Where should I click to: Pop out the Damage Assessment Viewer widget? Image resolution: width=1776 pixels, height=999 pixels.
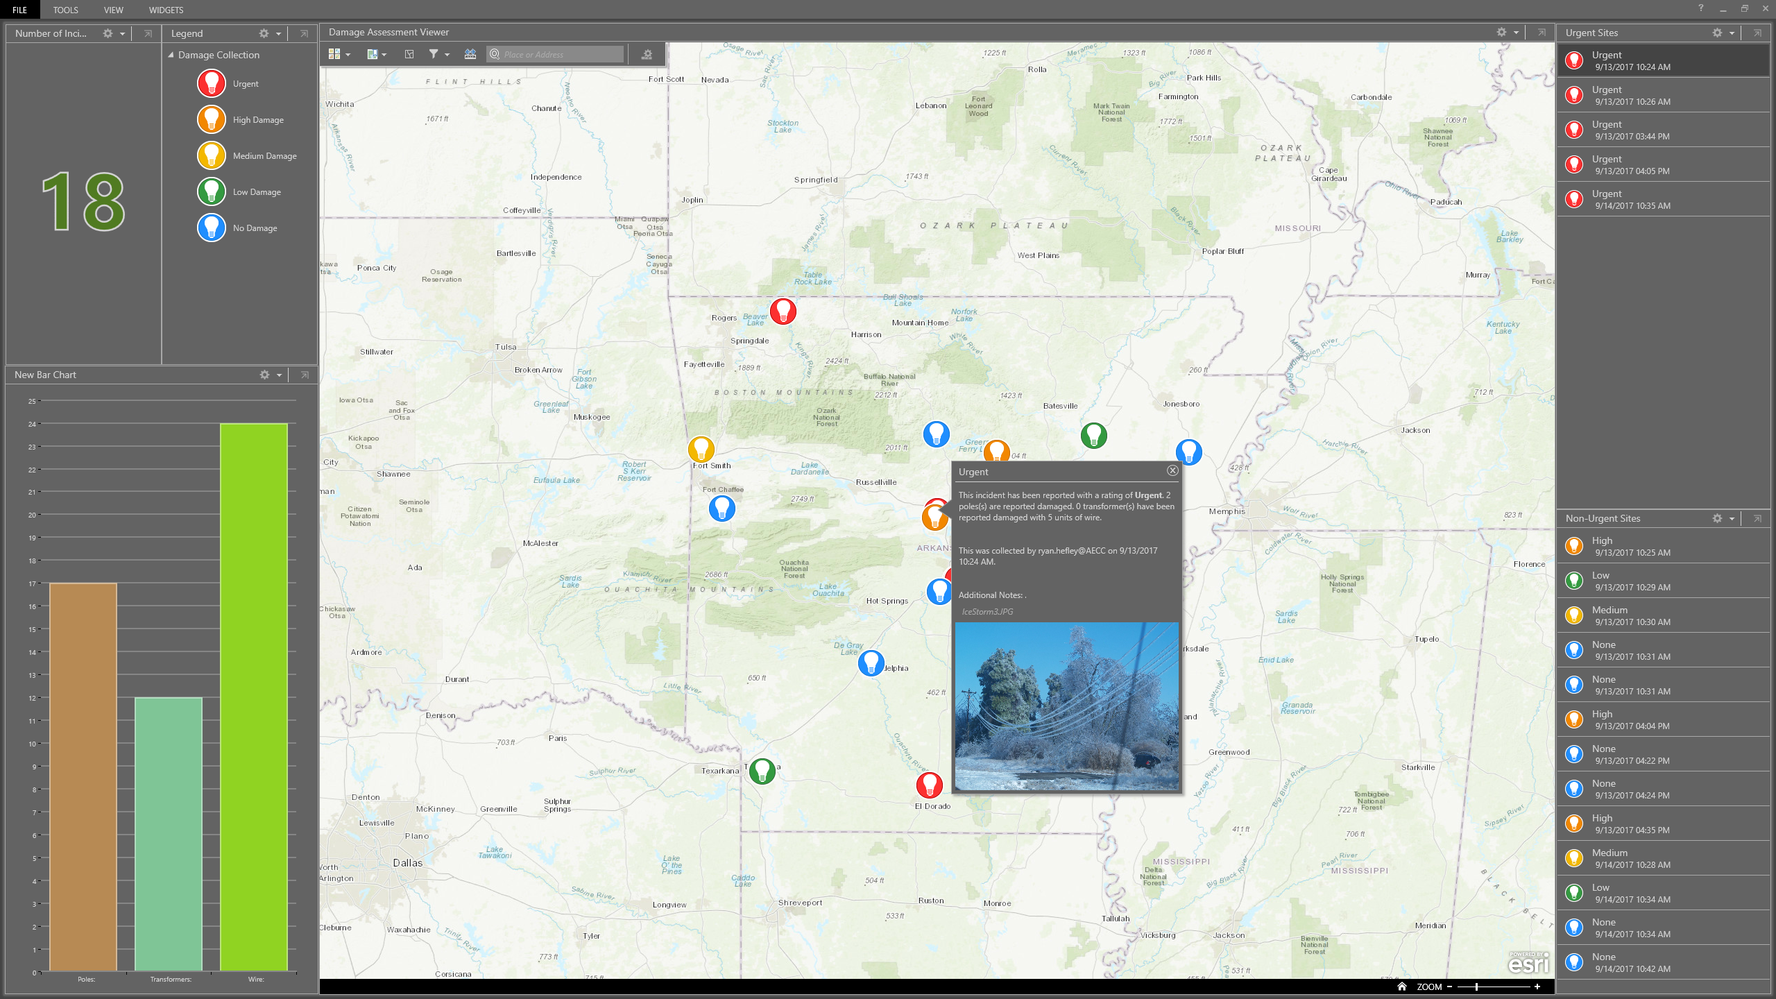(x=1542, y=32)
